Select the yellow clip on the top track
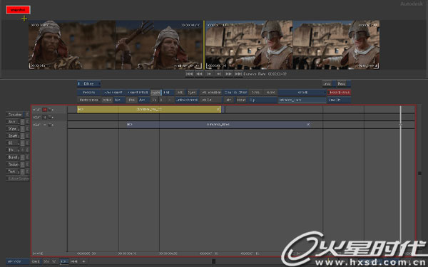The image size is (428, 267). click(x=149, y=109)
